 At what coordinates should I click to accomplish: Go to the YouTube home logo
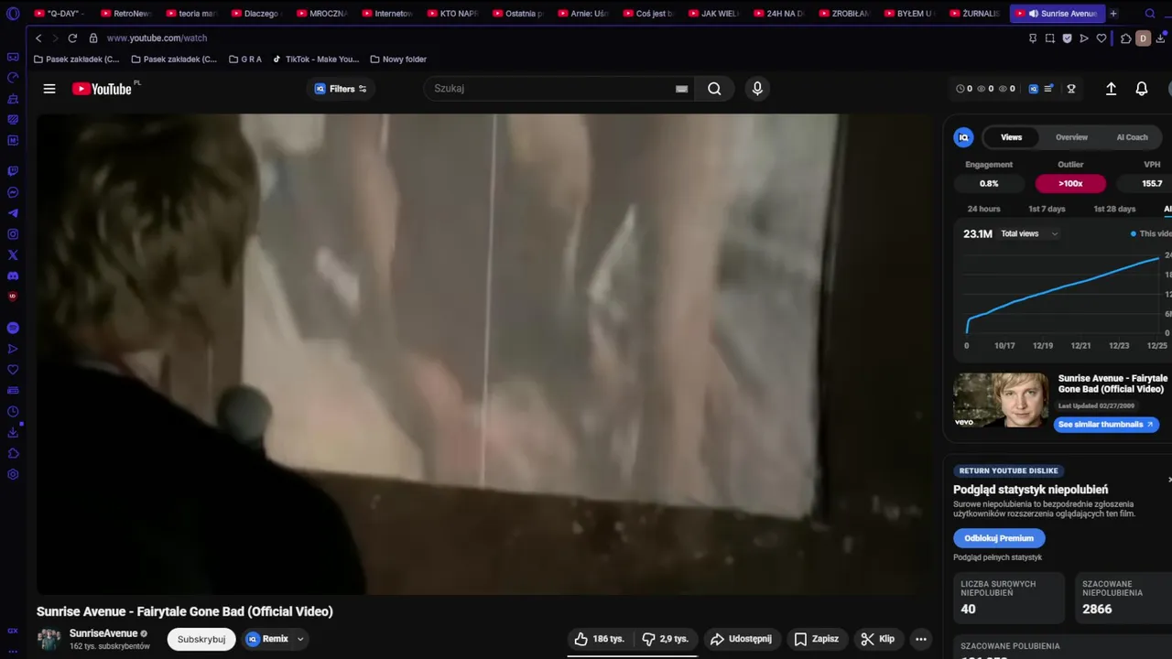[103, 89]
